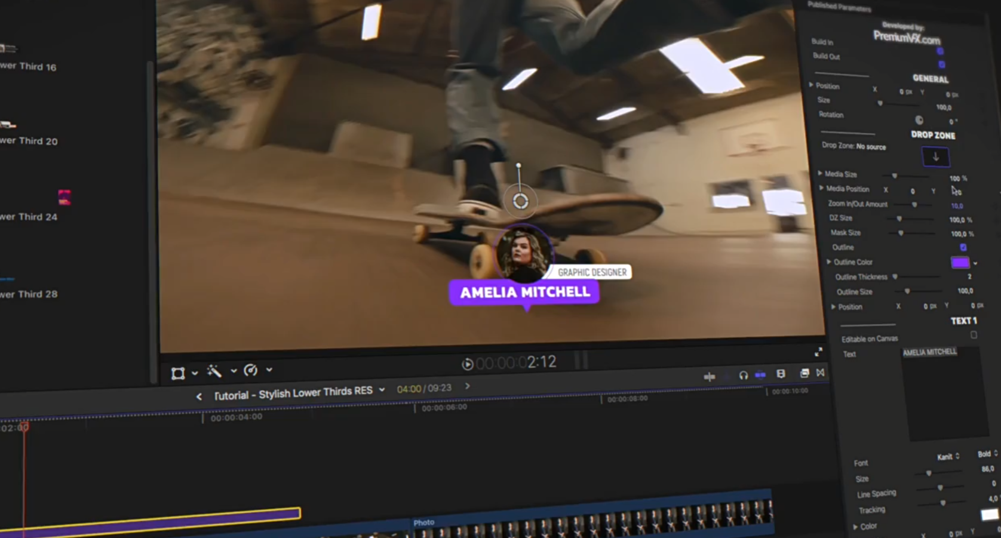Open the project name dropdown in the timeline
The image size is (1001, 538).
click(382, 390)
